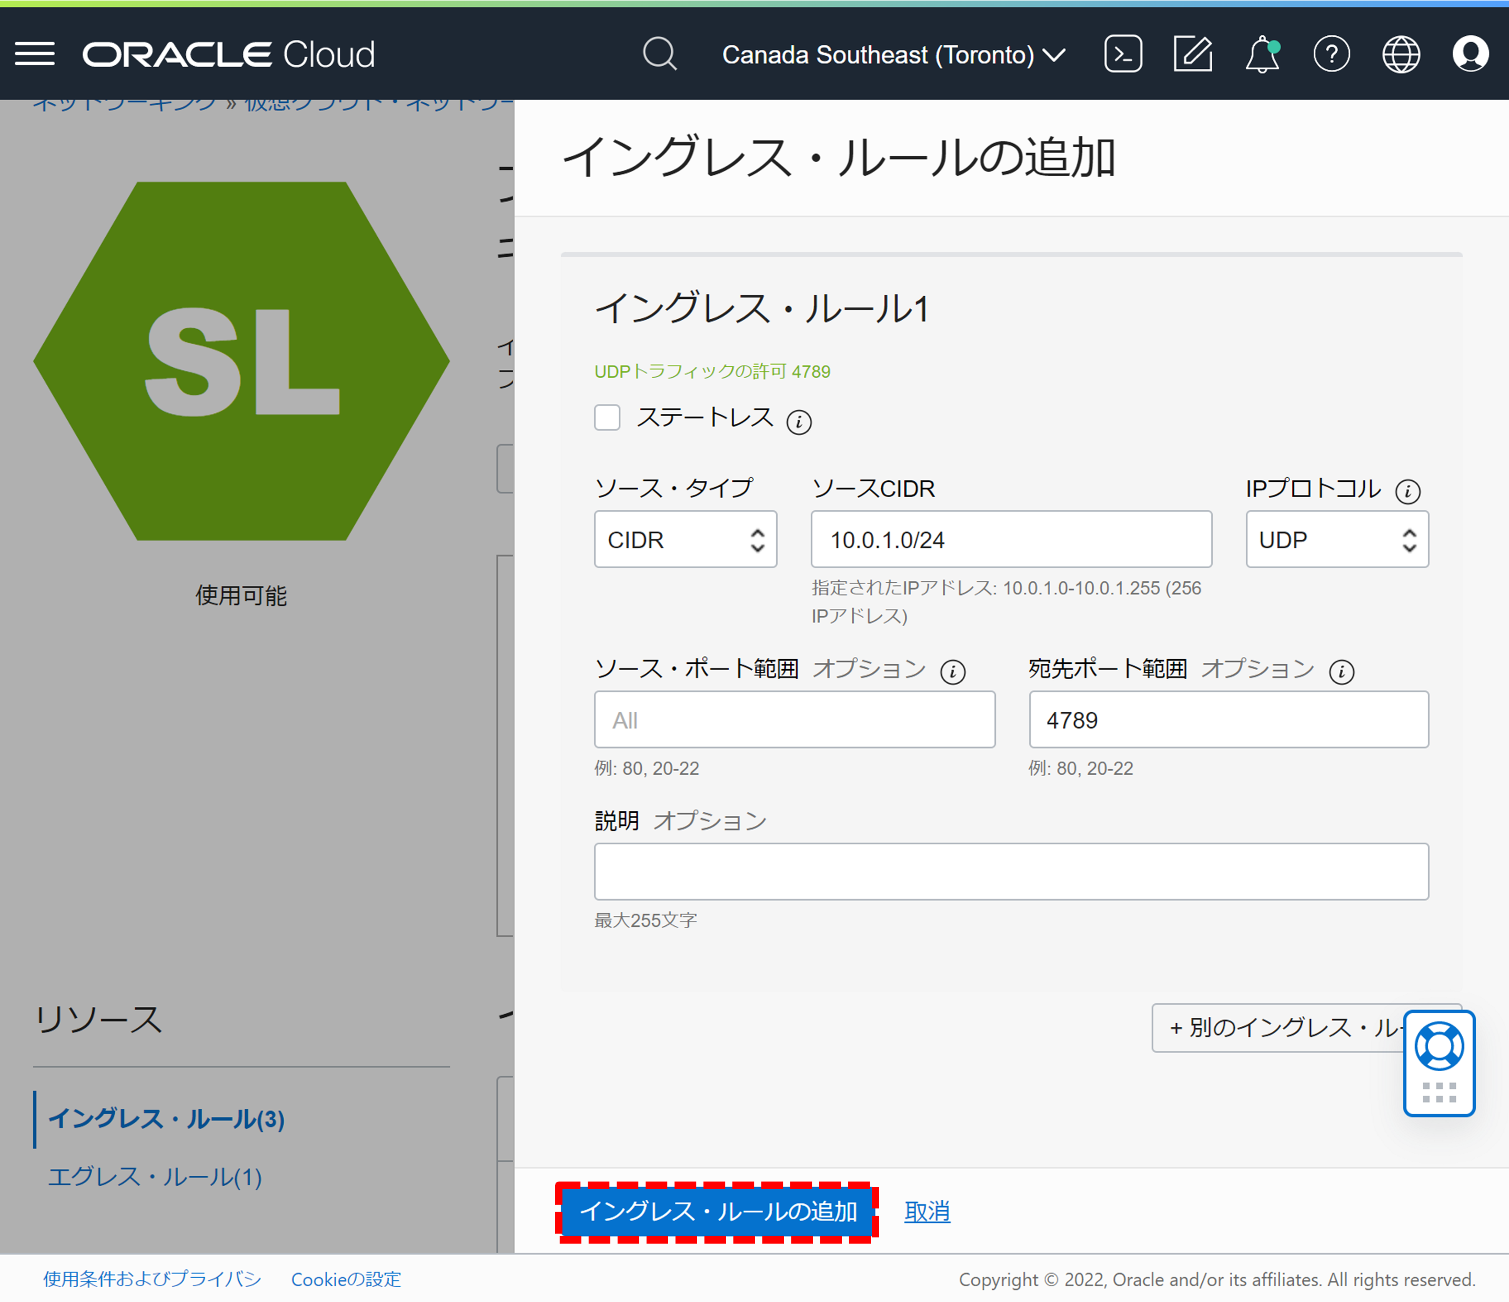The image size is (1509, 1302).
Task: Click the info icon beside IPプロトコル
Action: coord(1409,491)
